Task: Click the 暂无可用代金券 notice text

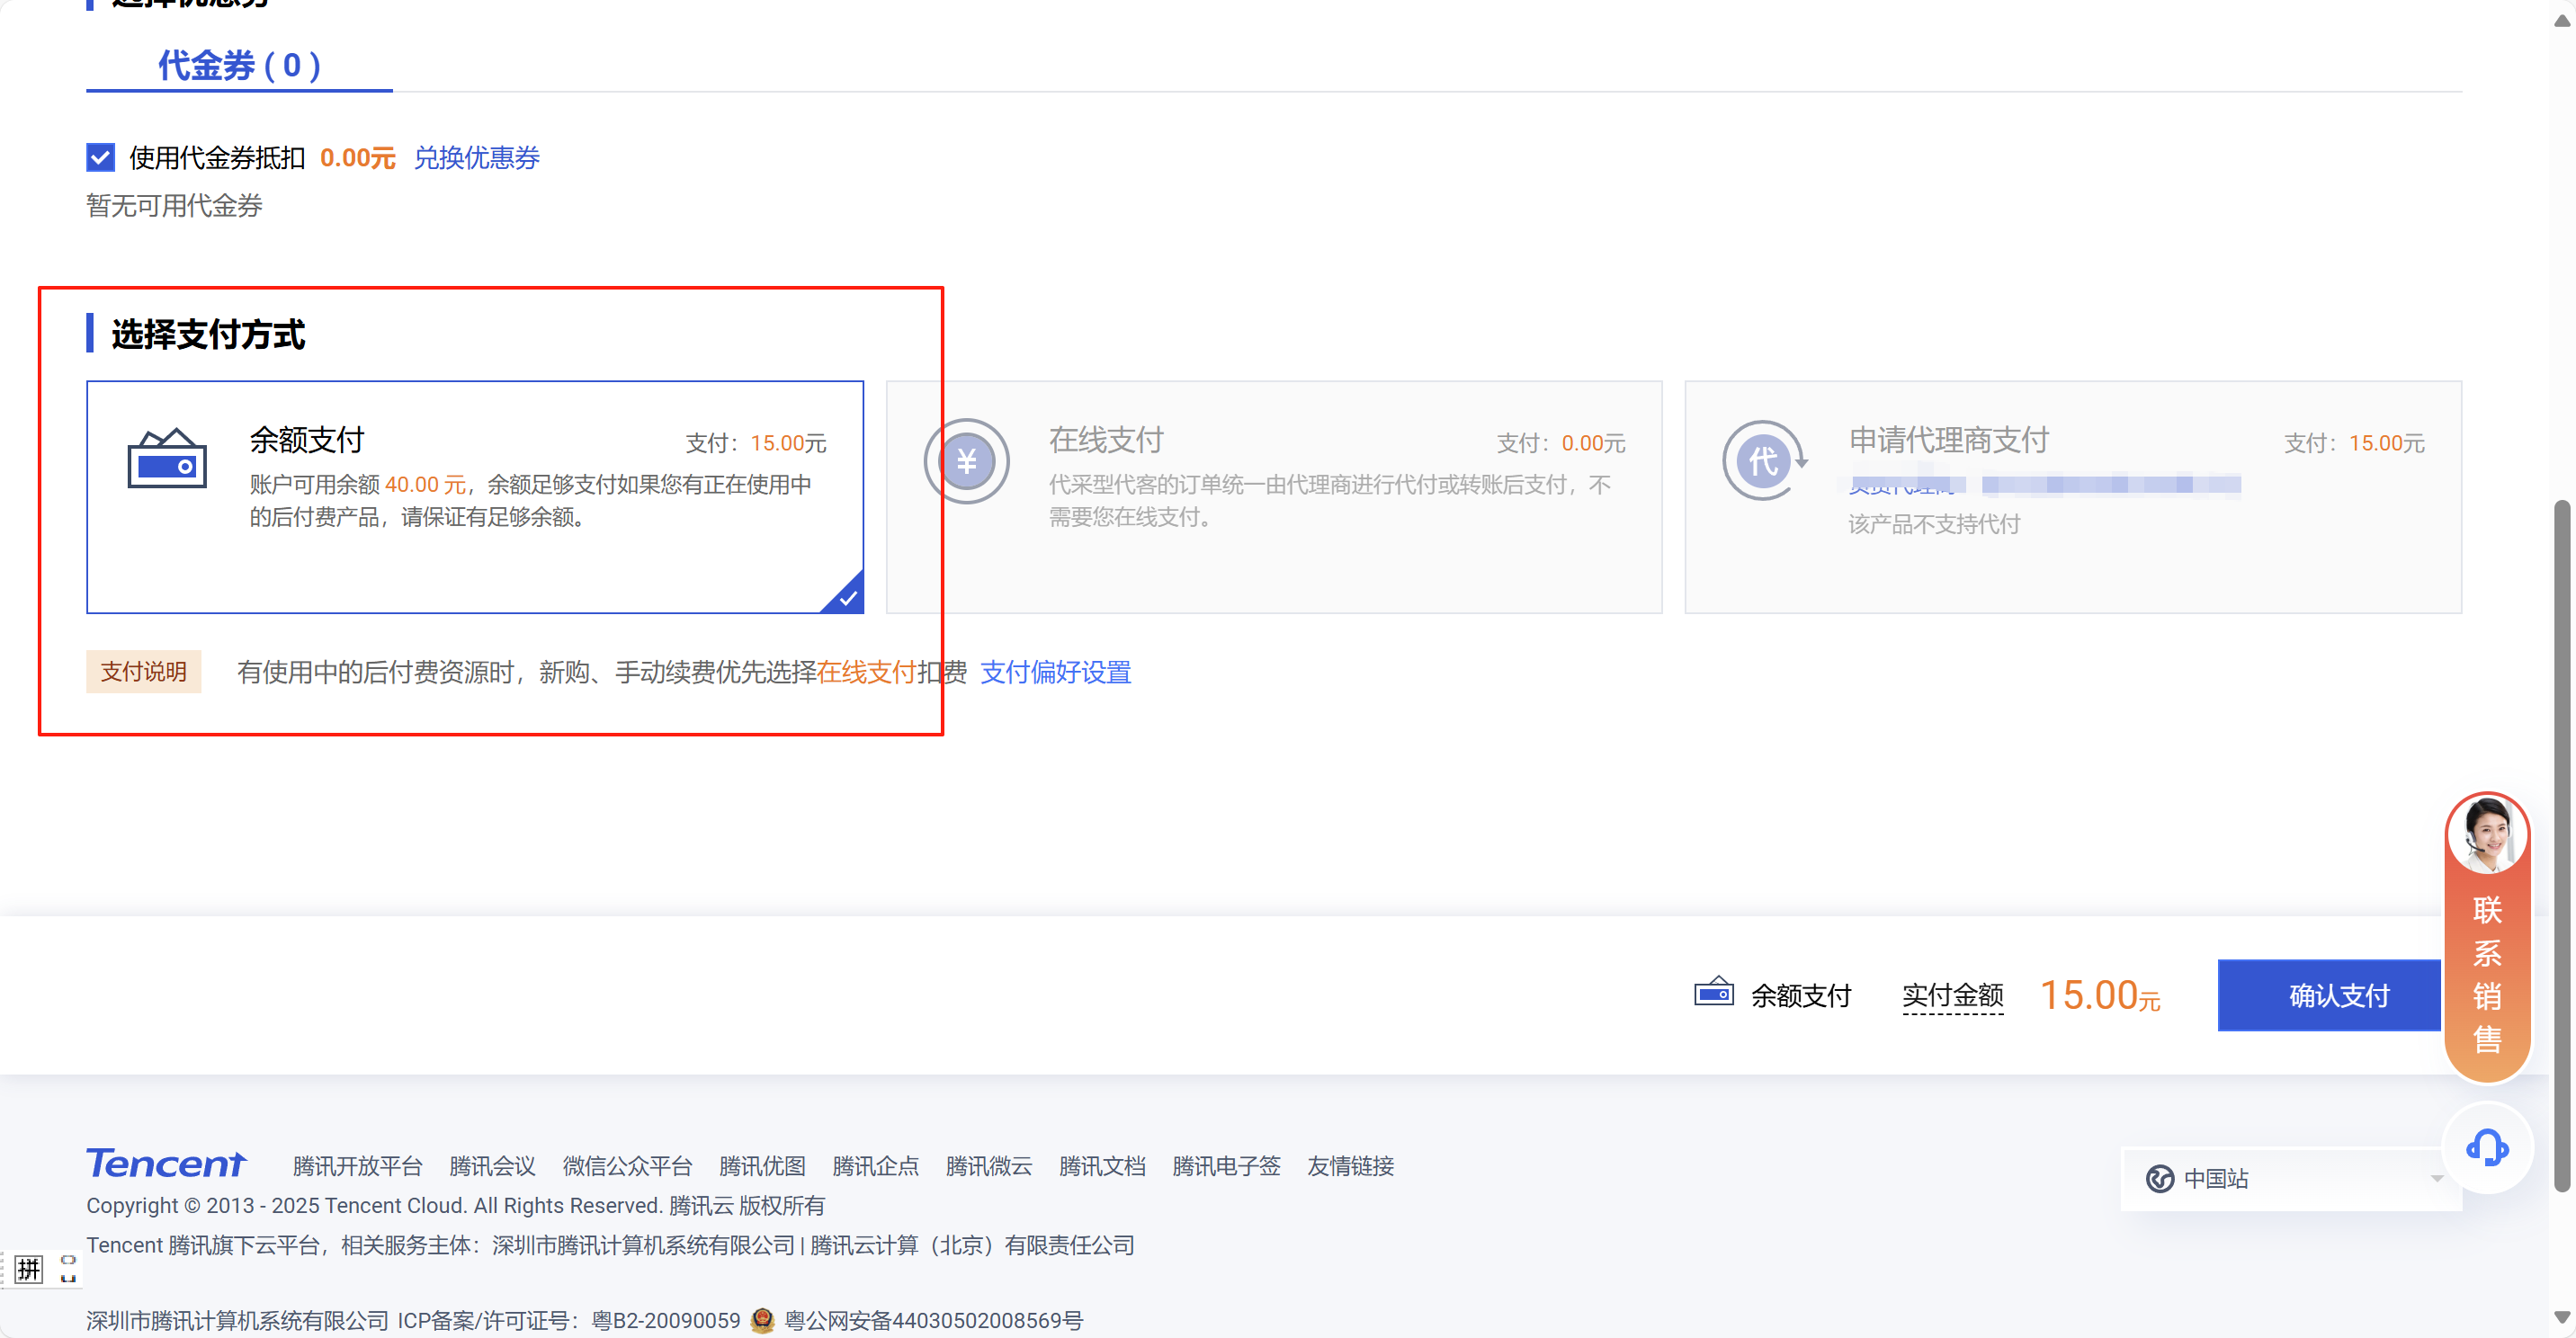Action: click(x=175, y=206)
